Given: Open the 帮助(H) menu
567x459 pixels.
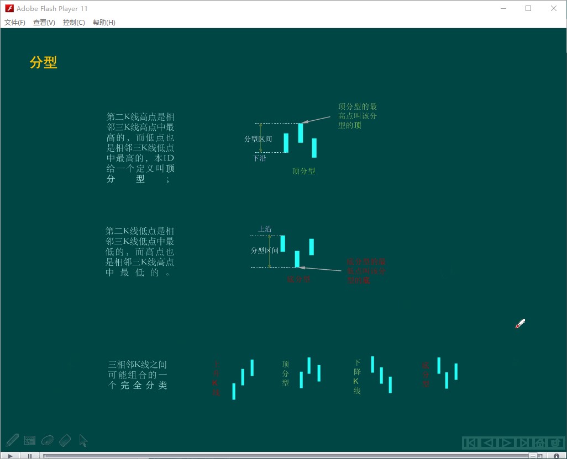Looking at the screenshot, I should click(104, 23).
